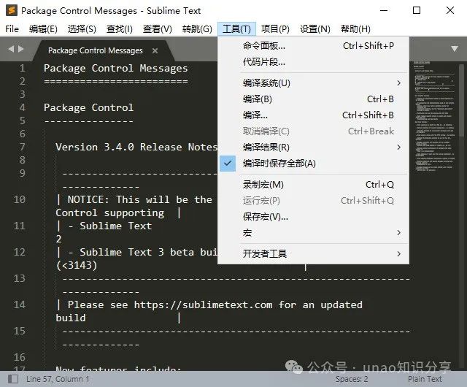This screenshot has width=467, height=387.
Task: Open the File menu
Action: click(x=12, y=29)
